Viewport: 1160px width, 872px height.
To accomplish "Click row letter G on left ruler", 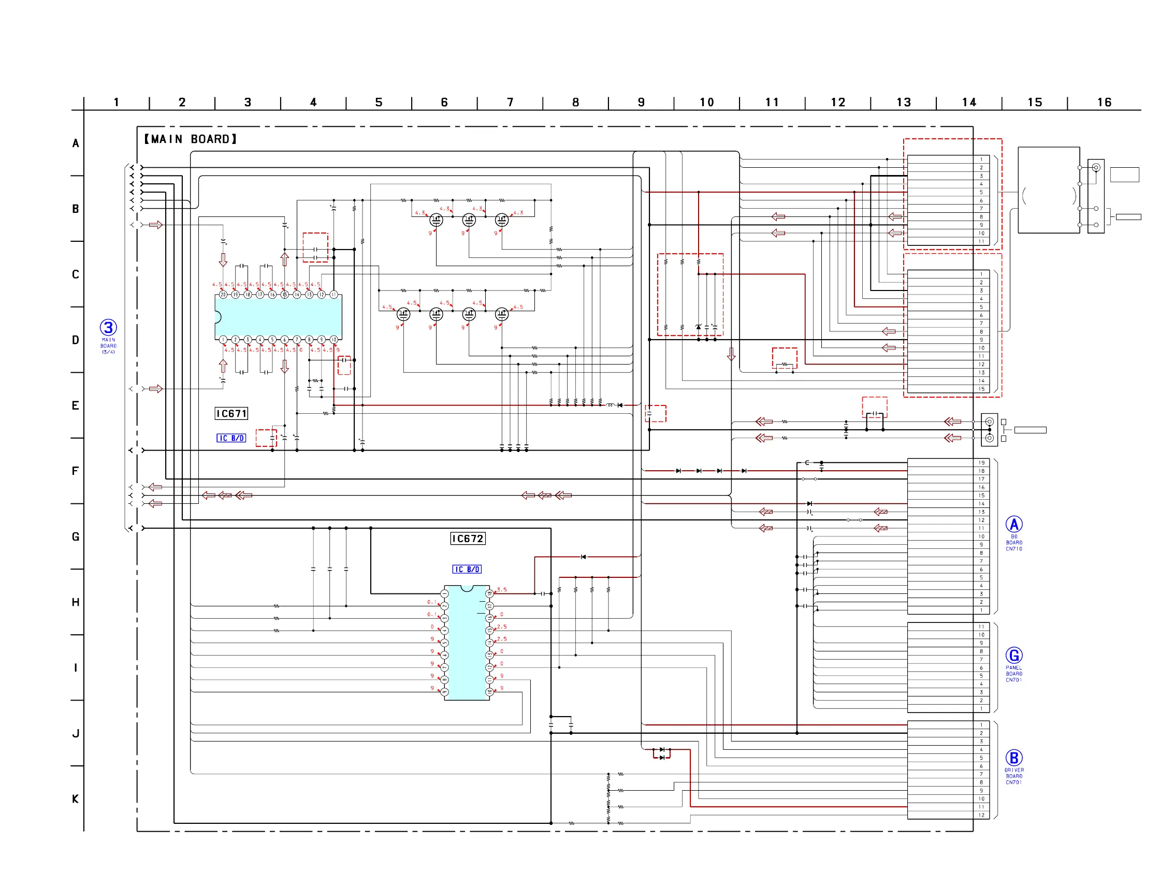I will pos(76,536).
